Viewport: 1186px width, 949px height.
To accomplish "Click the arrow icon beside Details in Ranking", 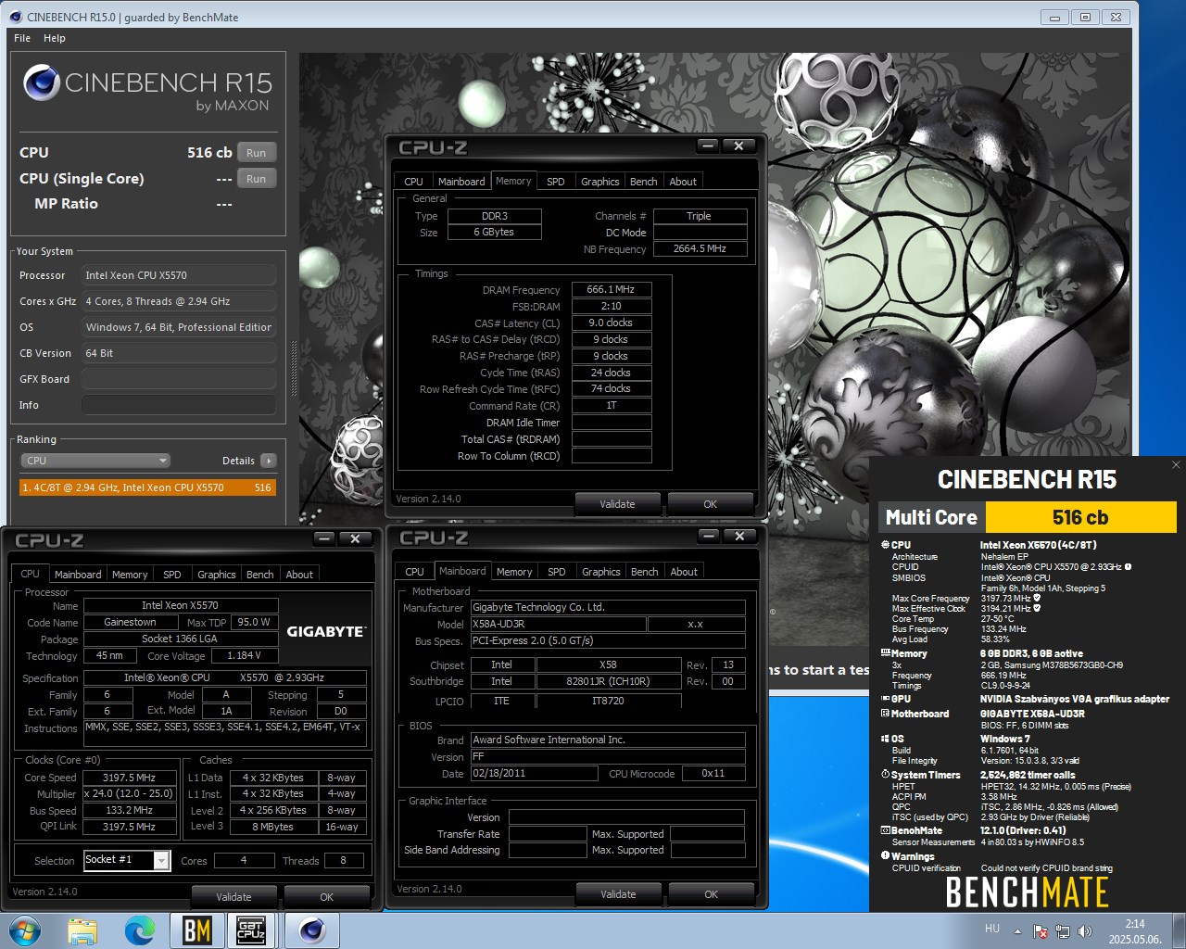I will [x=269, y=461].
